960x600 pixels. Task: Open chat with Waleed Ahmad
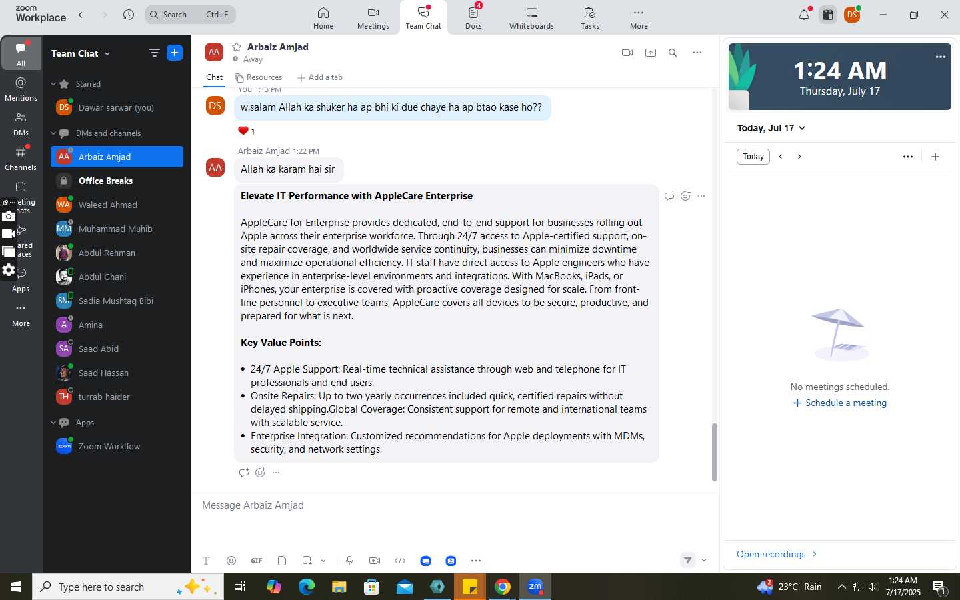(117, 205)
